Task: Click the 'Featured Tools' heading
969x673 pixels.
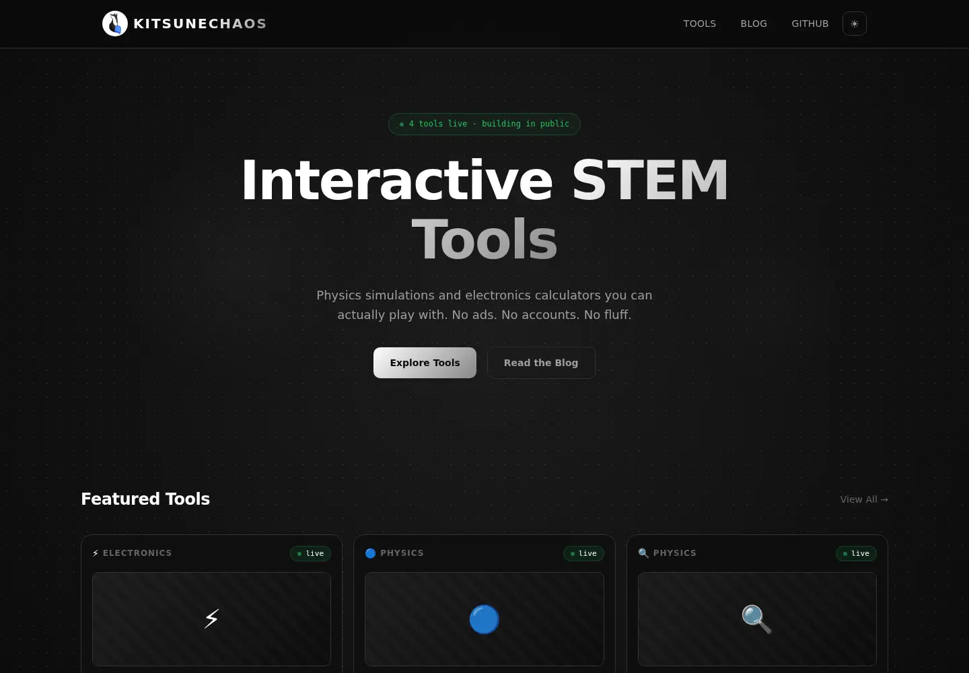Action: pos(145,499)
